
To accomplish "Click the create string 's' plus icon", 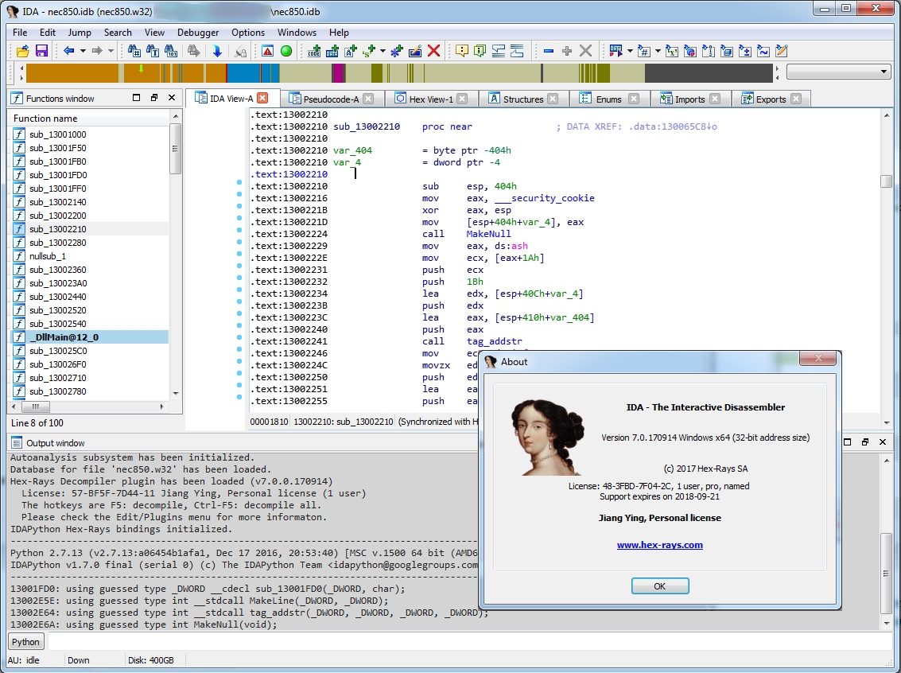I will [x=369, y=51].
